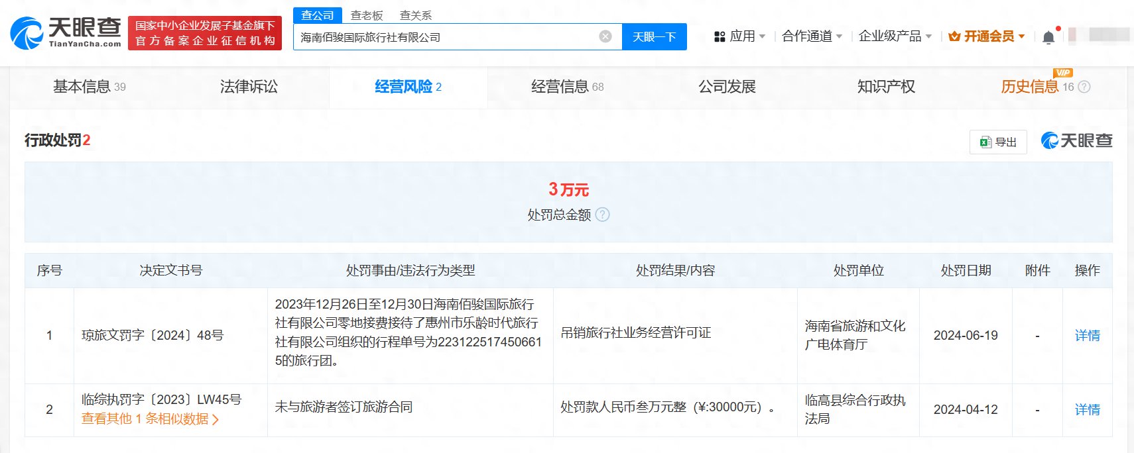The image size is (1134, 453).
Task: Expand the 合作通道 dropdown
Action: 839,36
